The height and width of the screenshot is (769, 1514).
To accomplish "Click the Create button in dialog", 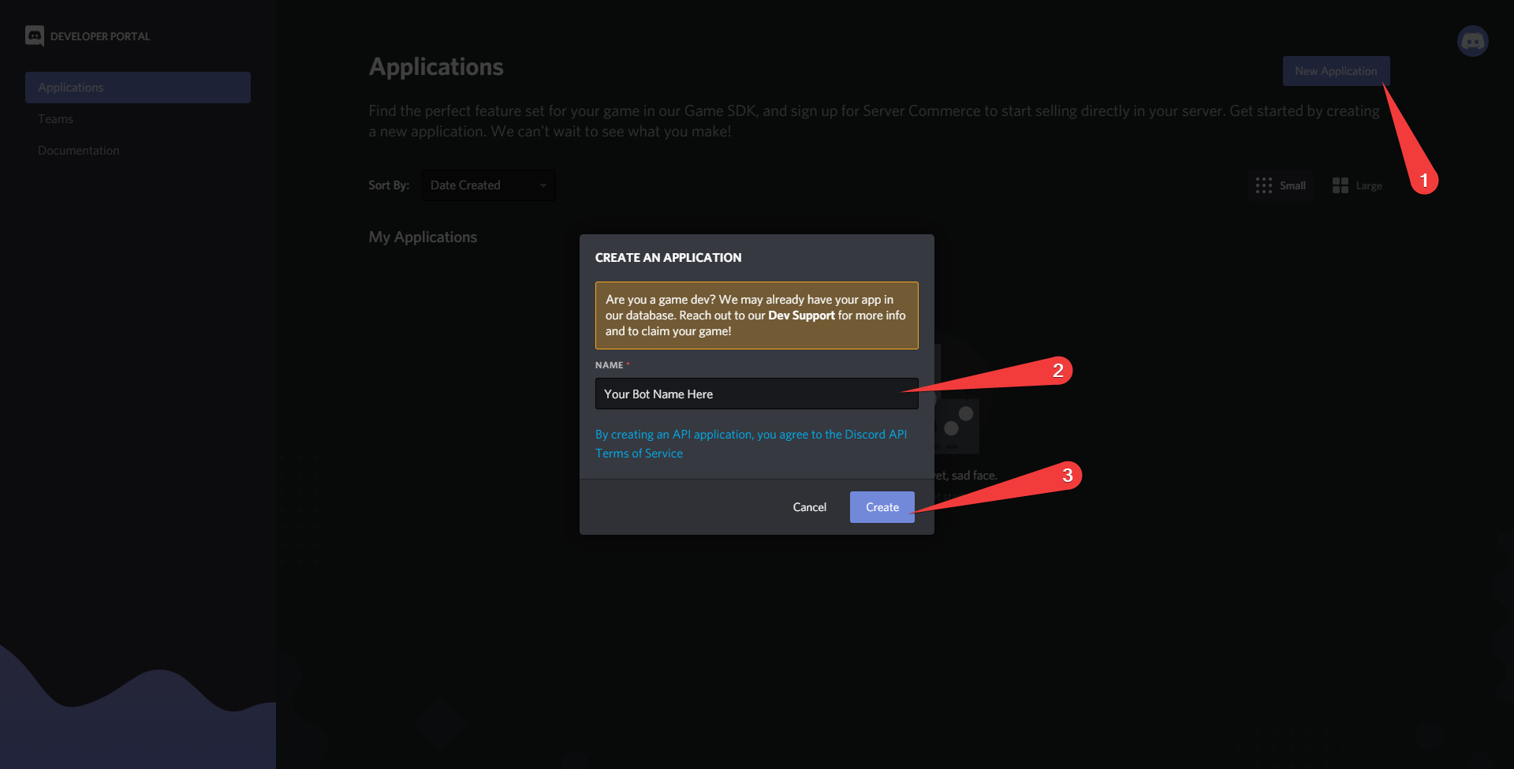I will pyautogui.click(x=882, y=507).
